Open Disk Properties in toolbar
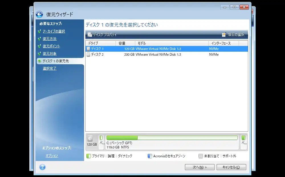Screen dimensions: 285x177 coord(102,35)
